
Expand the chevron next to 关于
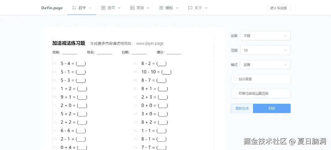(x=206, y=8)
